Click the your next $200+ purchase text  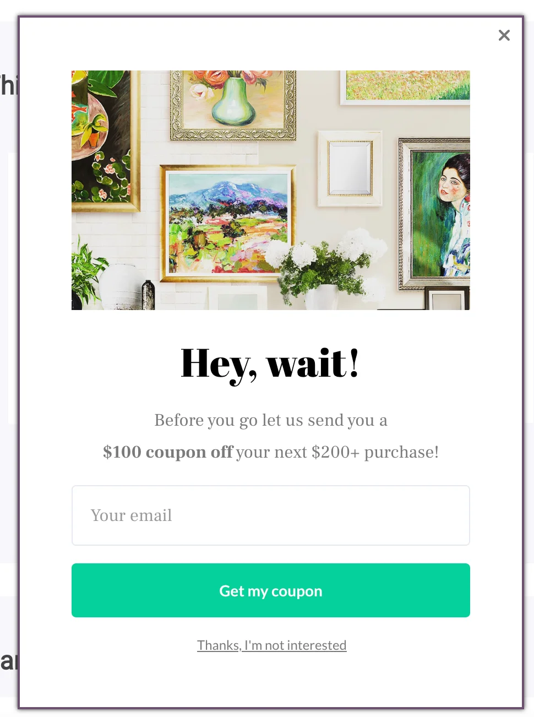click(x=337, y=452)
